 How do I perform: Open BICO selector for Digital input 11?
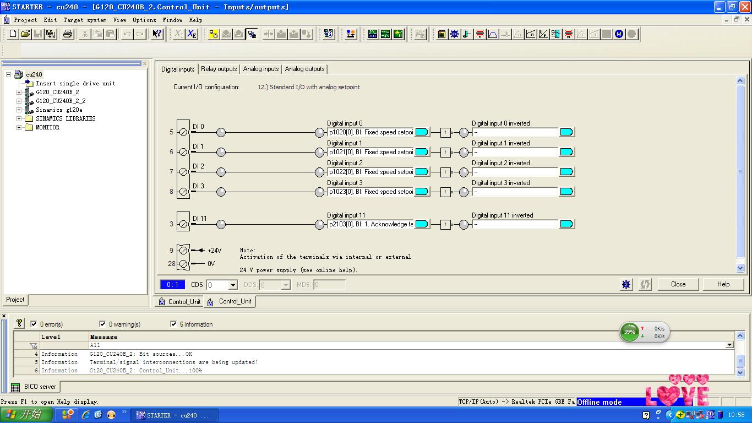[x=422, y=224]
